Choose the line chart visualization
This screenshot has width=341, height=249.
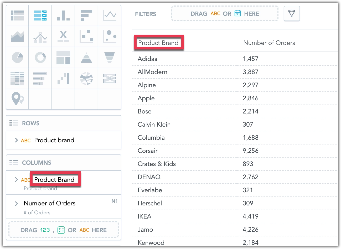(x=110, y=15)
